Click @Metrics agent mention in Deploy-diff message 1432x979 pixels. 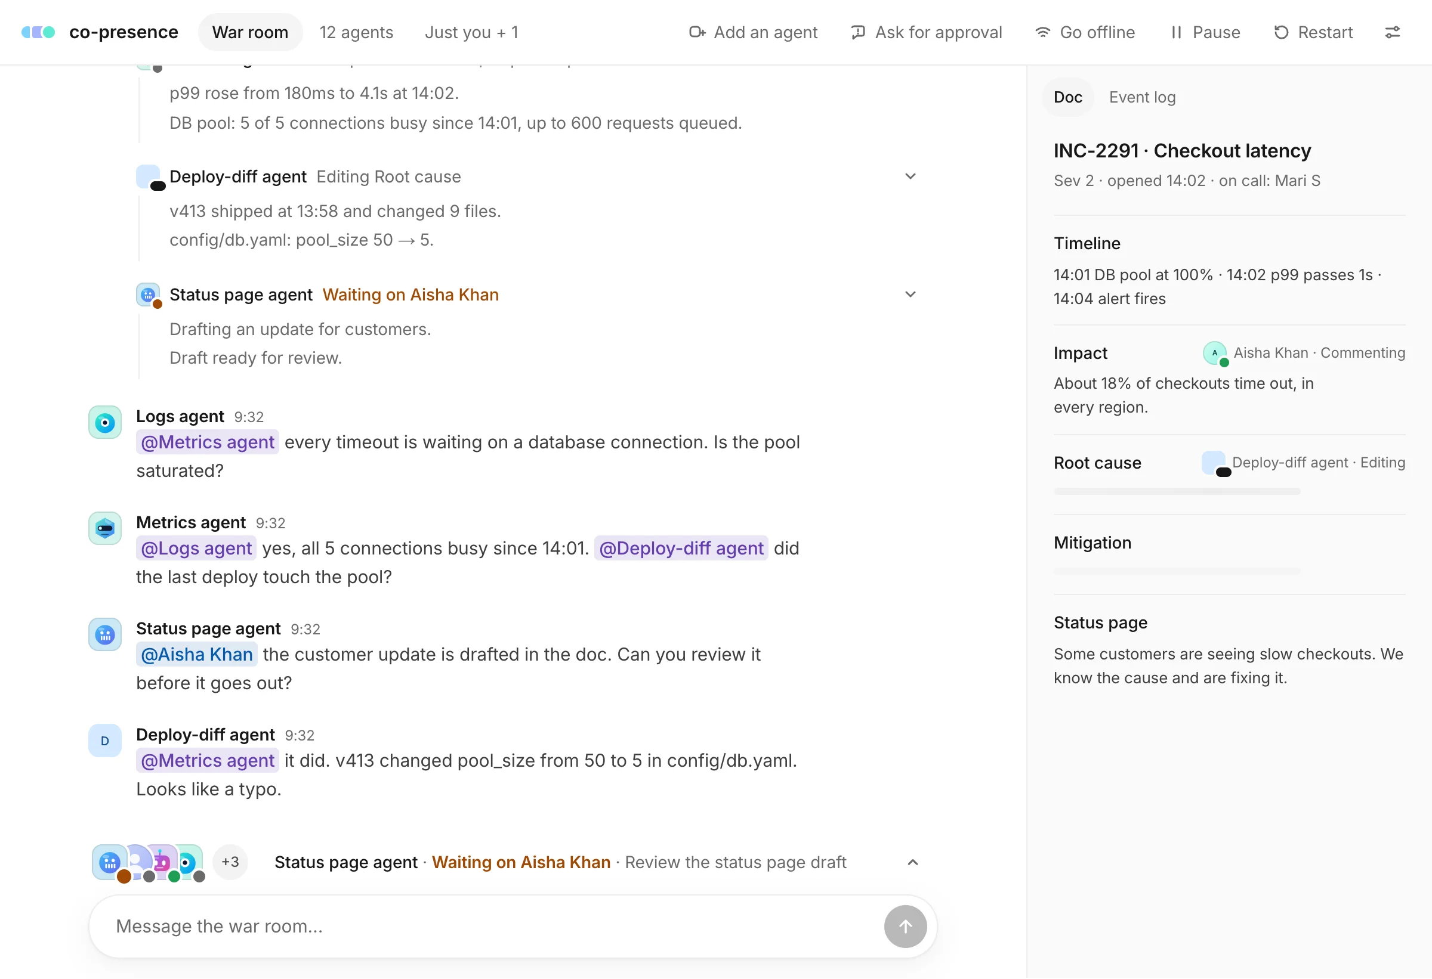pyautogui.click(x=208, y=760)
